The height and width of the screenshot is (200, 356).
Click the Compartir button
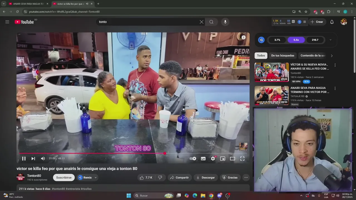[179, 177]
